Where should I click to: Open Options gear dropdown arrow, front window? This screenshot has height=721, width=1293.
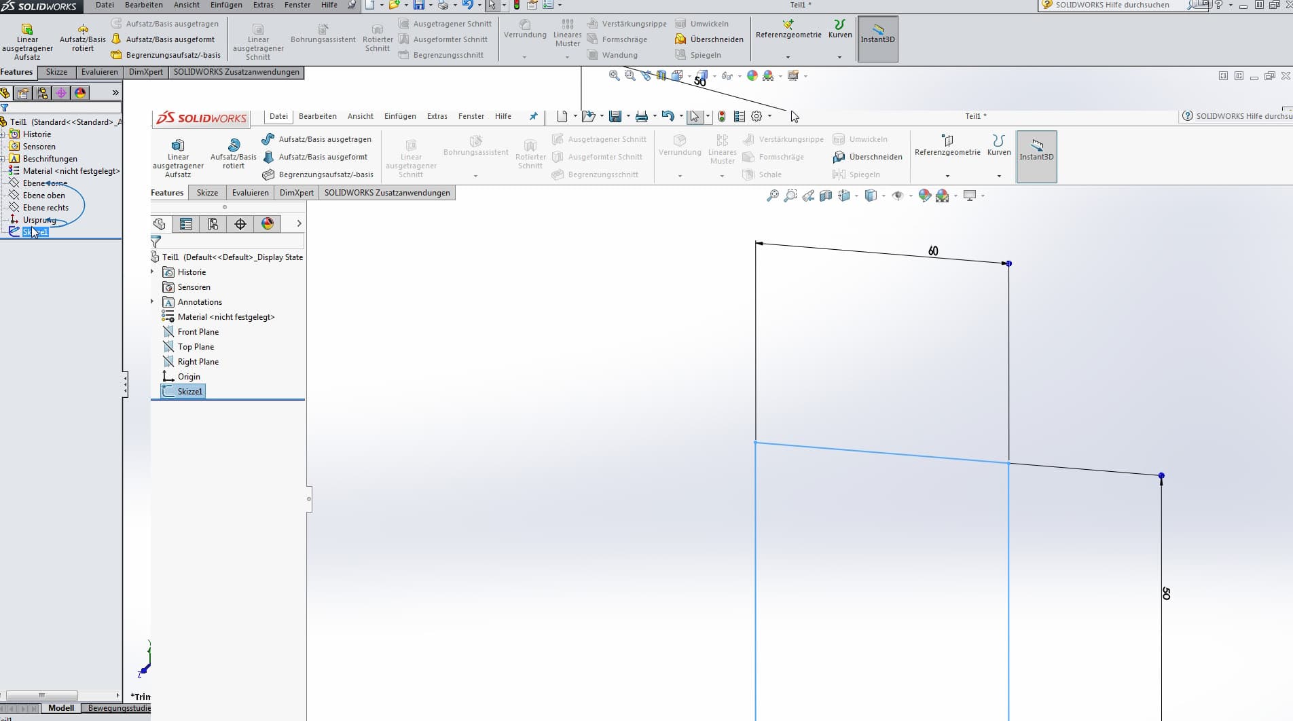tap(769, 117)
